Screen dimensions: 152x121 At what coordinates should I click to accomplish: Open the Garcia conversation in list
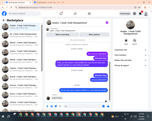click(20, 95)
